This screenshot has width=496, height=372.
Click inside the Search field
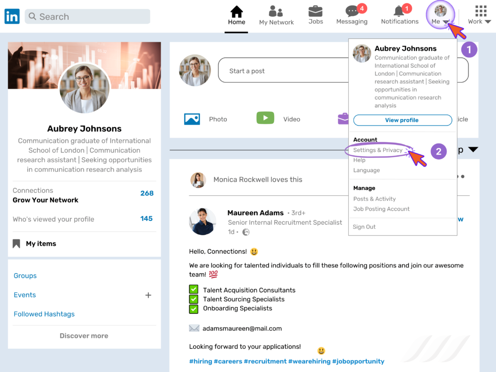pos(87,16)
